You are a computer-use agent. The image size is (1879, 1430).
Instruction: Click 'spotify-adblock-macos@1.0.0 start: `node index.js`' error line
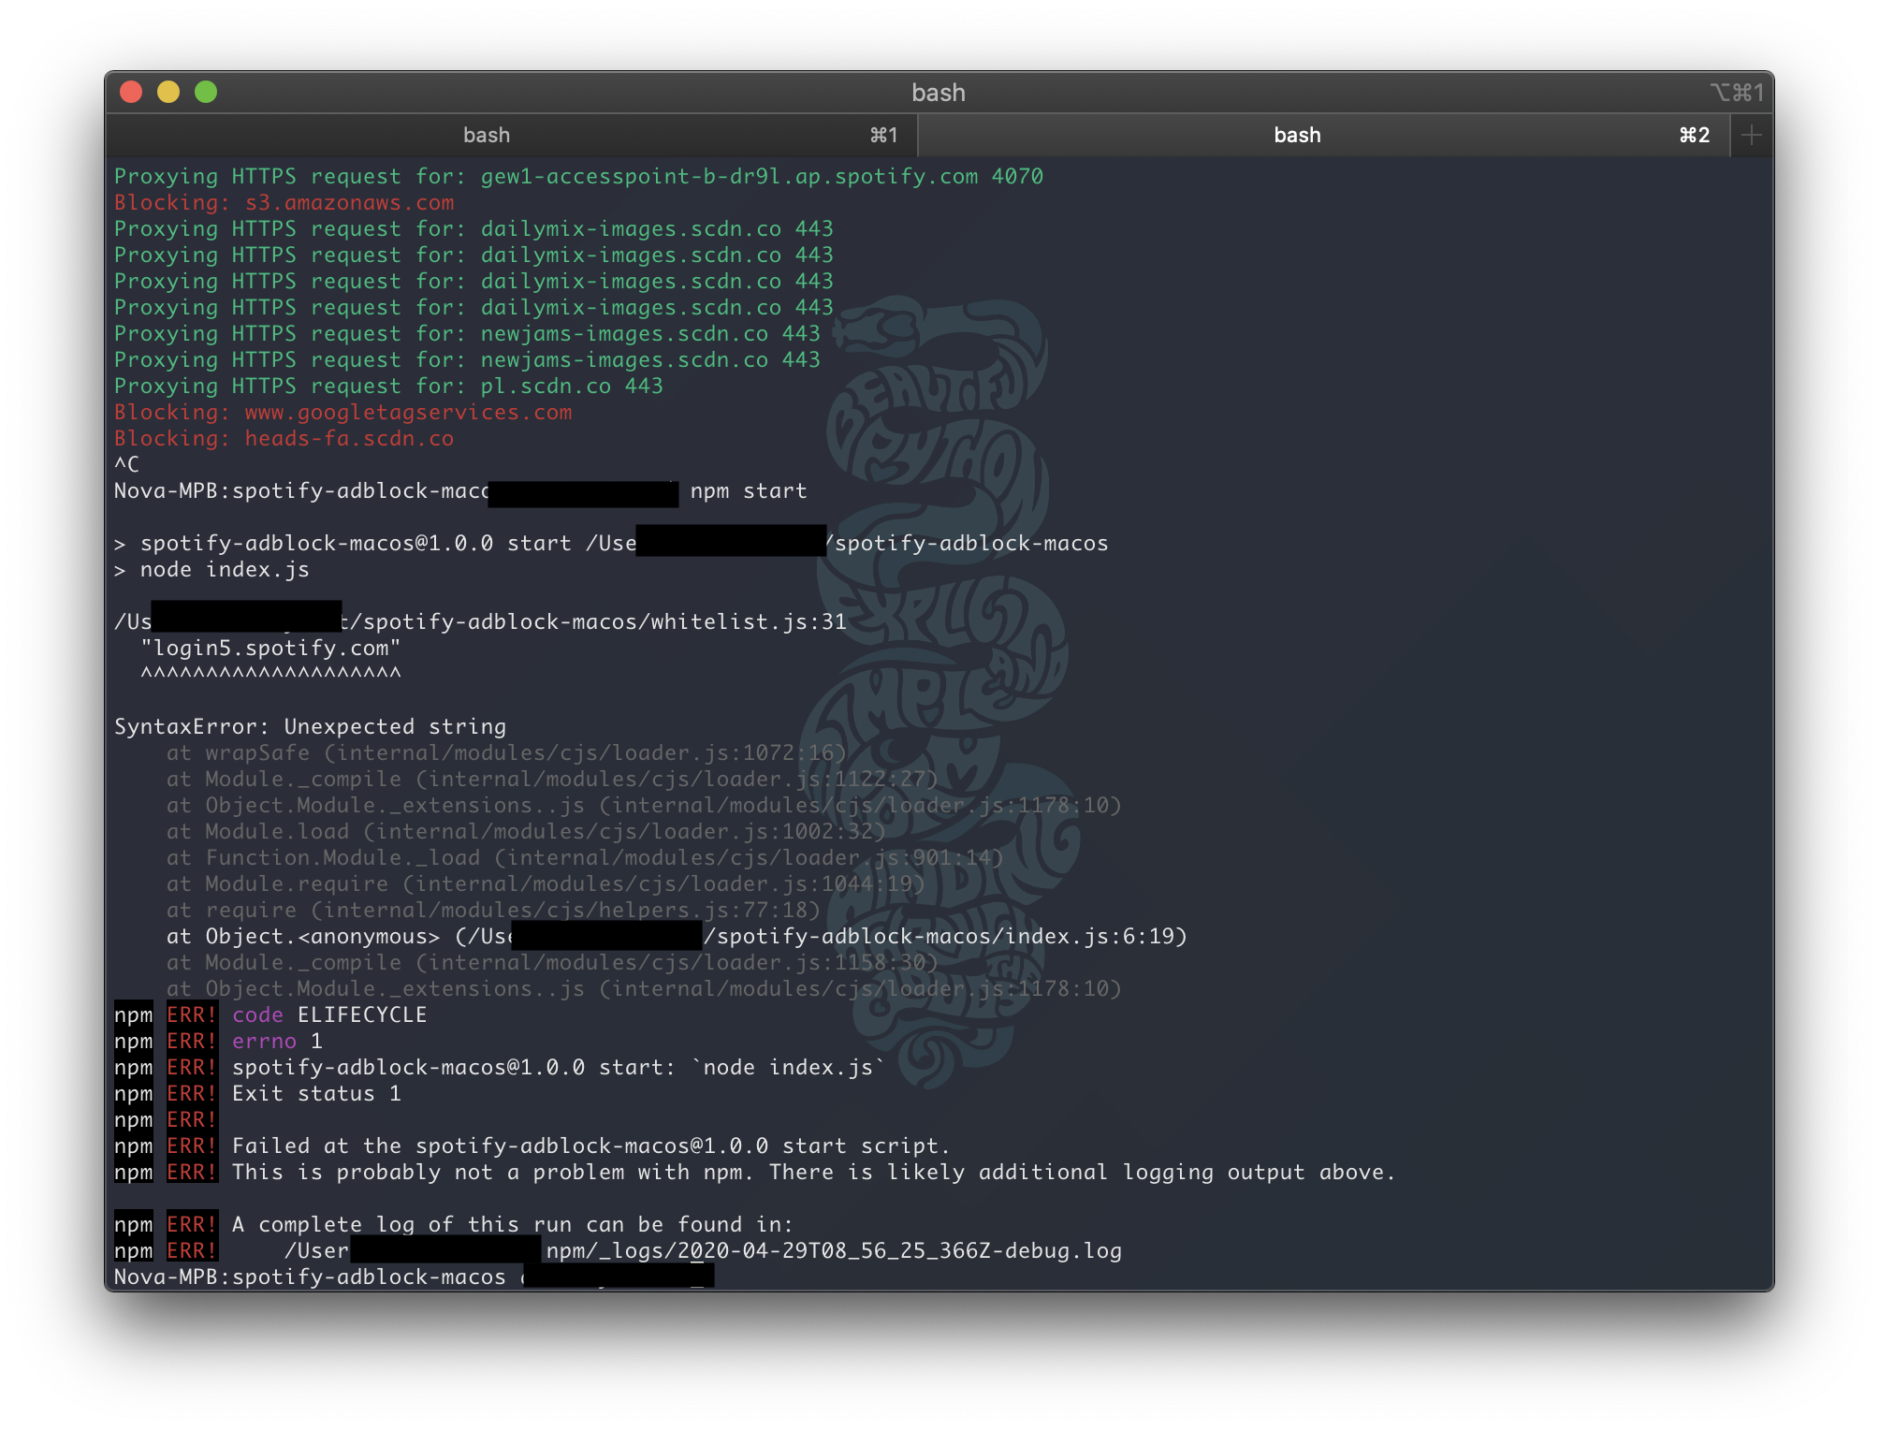click(500, 1067)
